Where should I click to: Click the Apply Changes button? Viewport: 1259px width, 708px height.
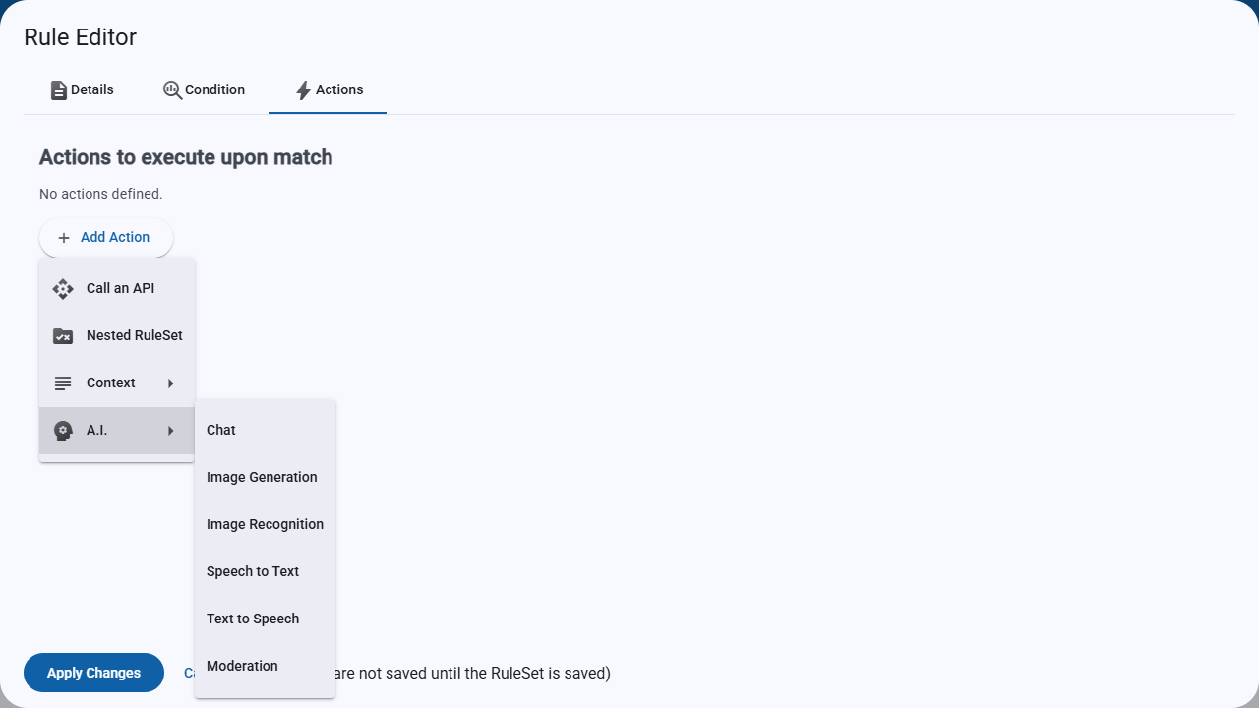(x=93, y=673)
